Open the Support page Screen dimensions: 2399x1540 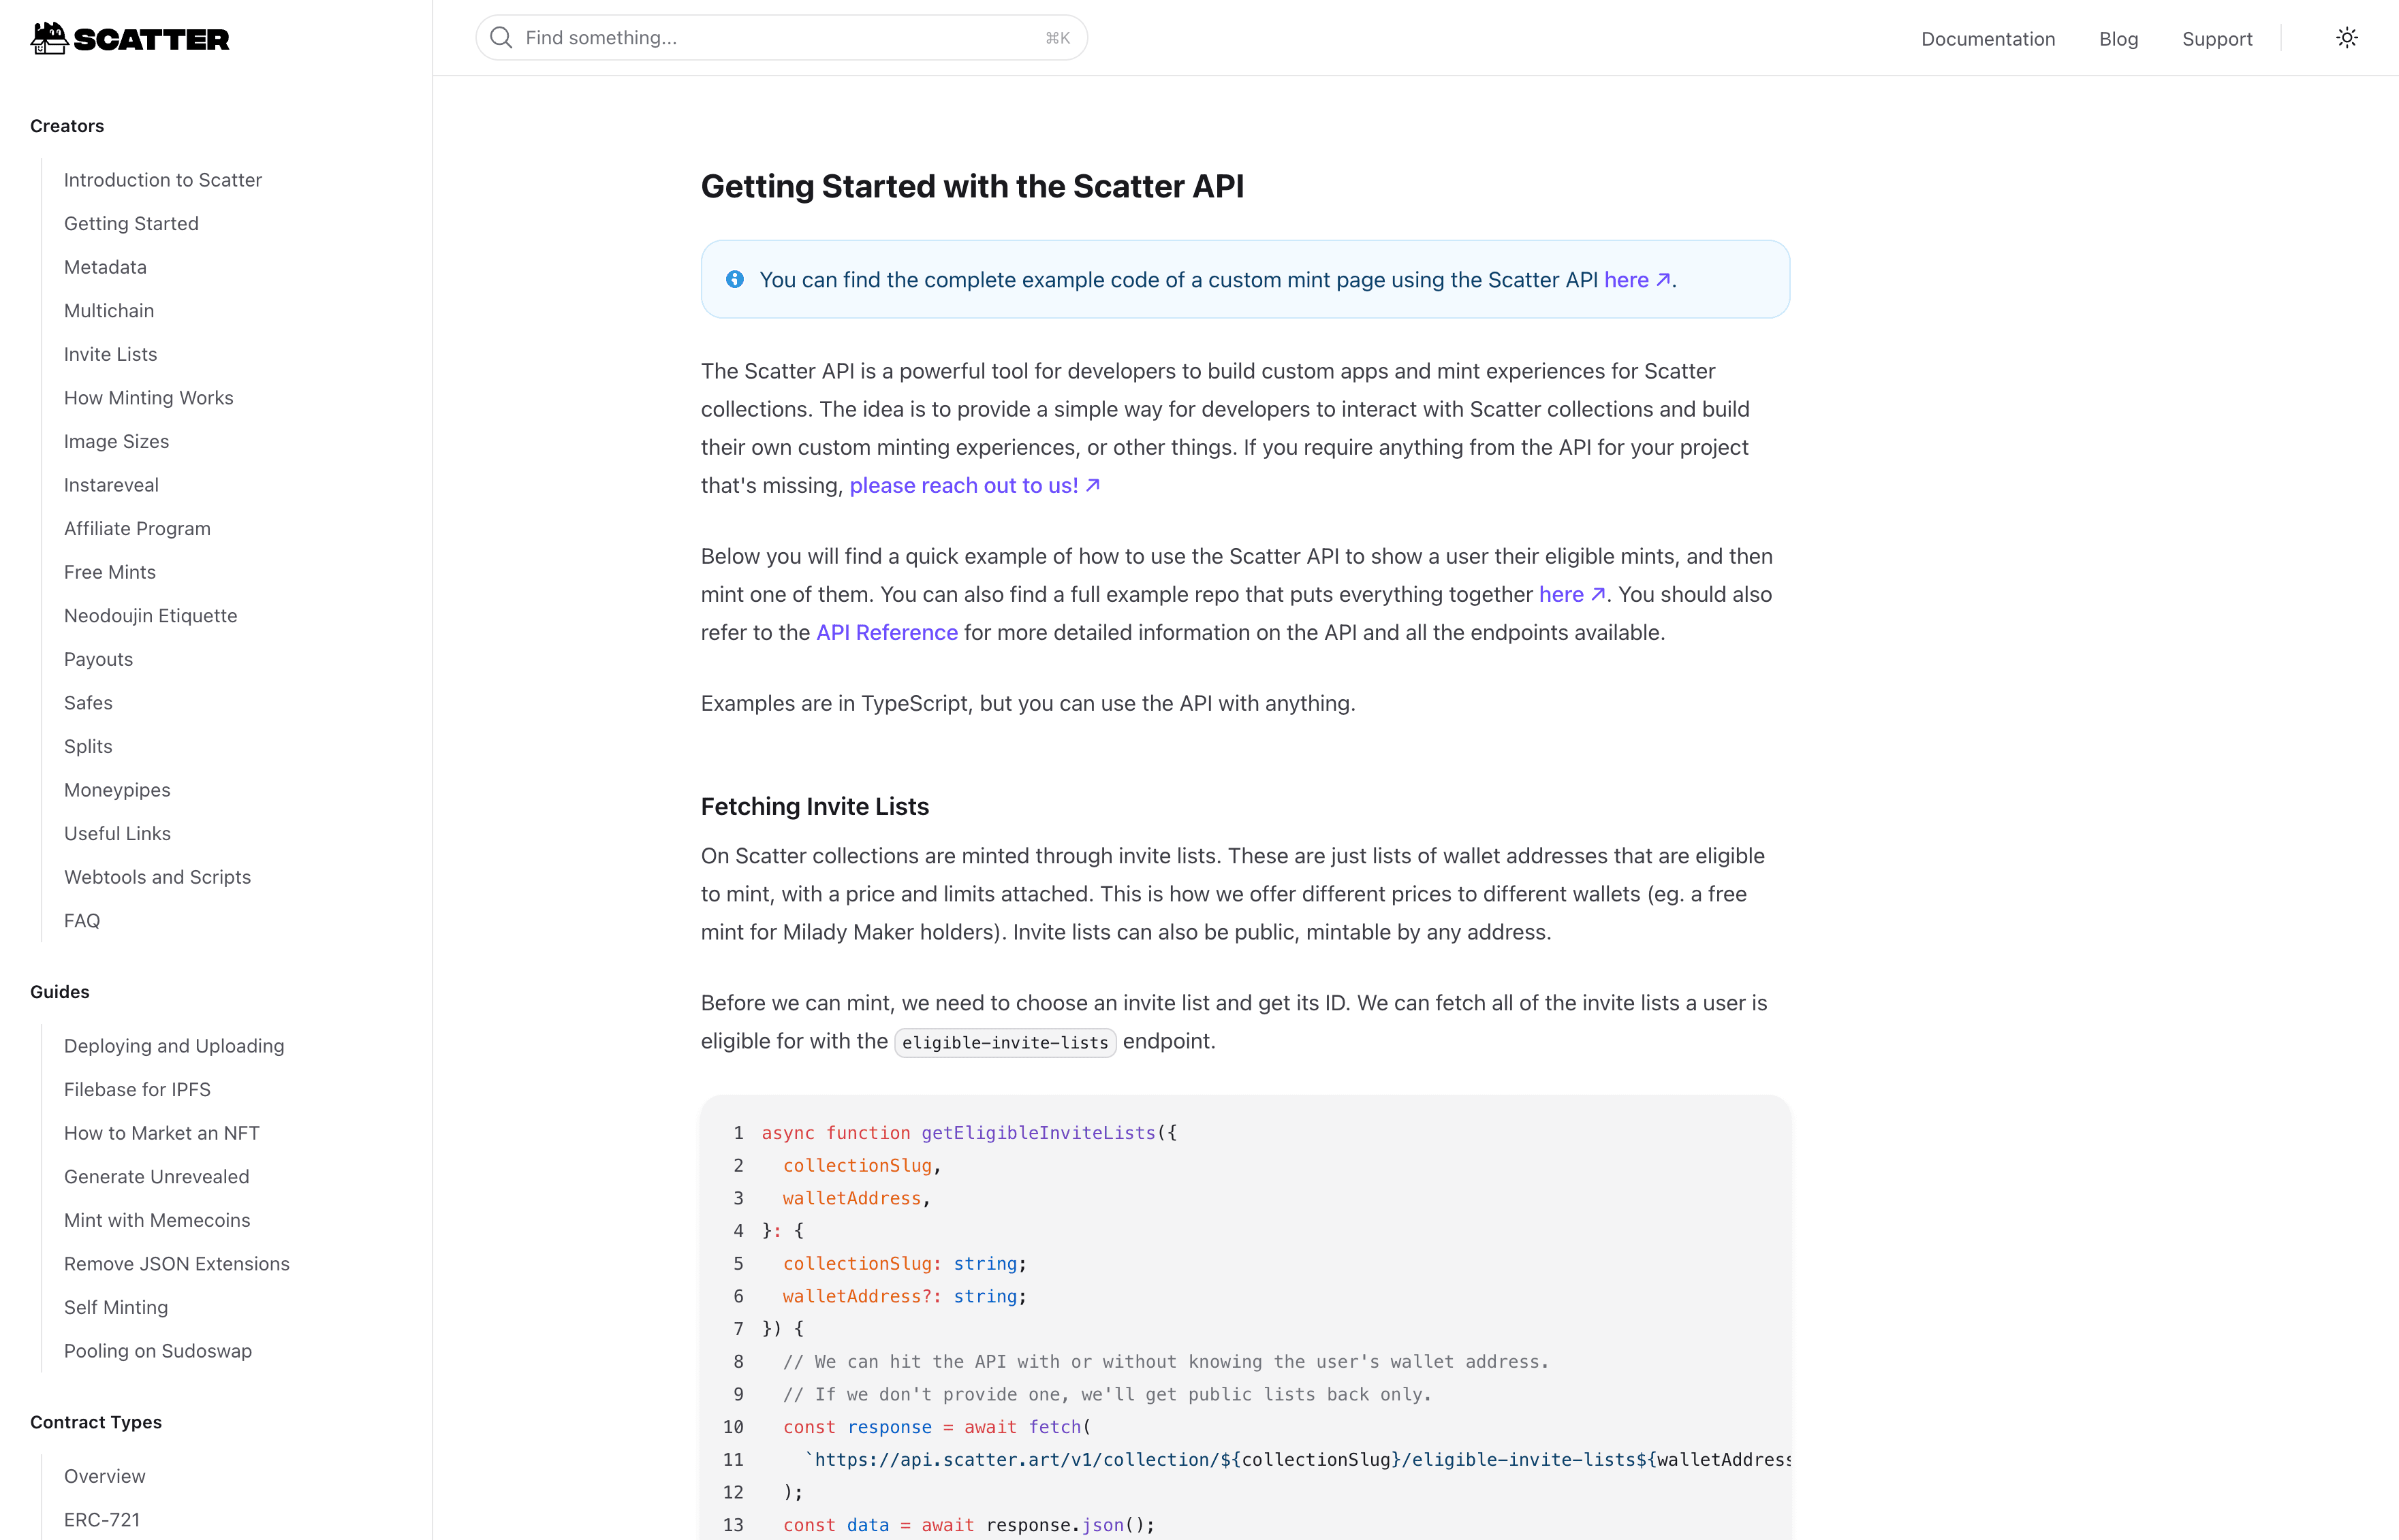tap(2217, 39)
